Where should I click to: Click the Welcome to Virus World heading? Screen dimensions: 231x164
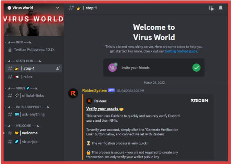[154, 32]
